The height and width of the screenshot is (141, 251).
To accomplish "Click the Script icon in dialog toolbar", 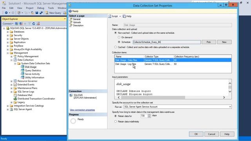I will (x=110, y=16).
